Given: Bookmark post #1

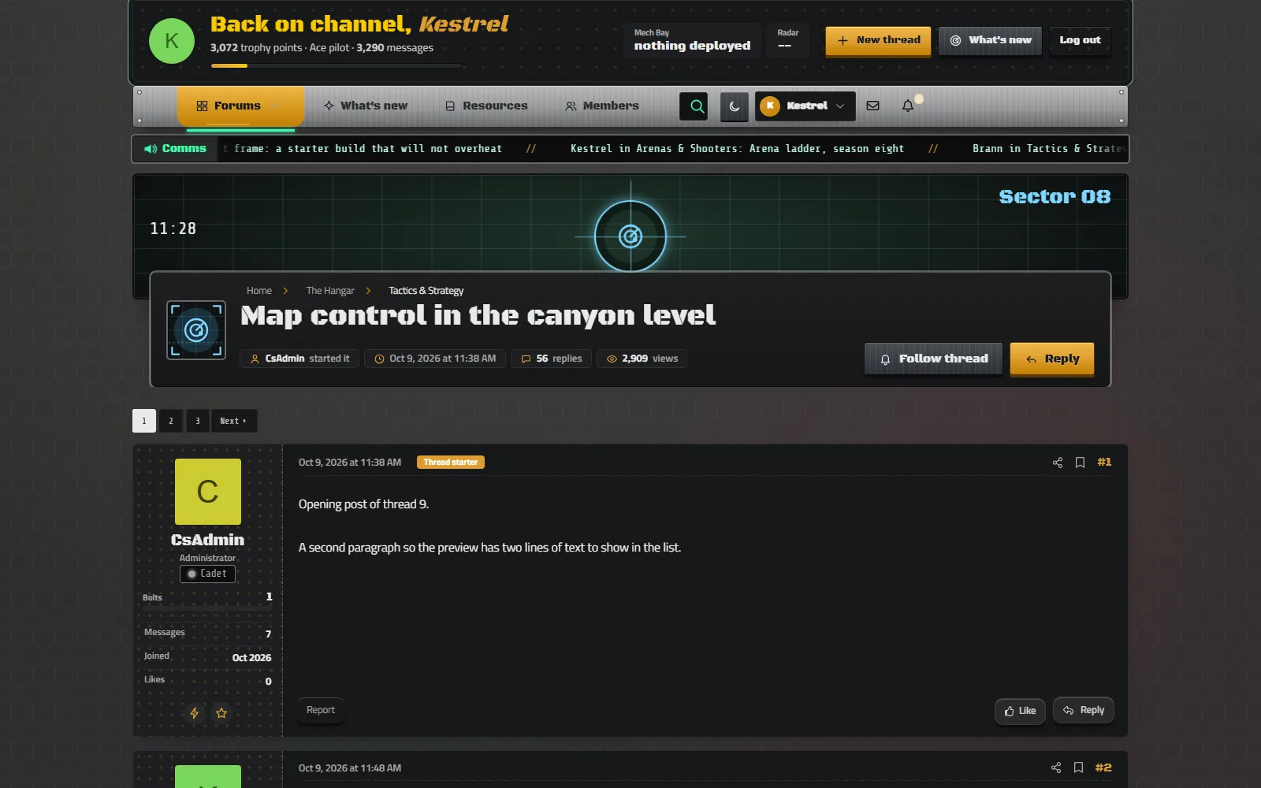Looking at the screenshot, I should tap(1081, 463).
